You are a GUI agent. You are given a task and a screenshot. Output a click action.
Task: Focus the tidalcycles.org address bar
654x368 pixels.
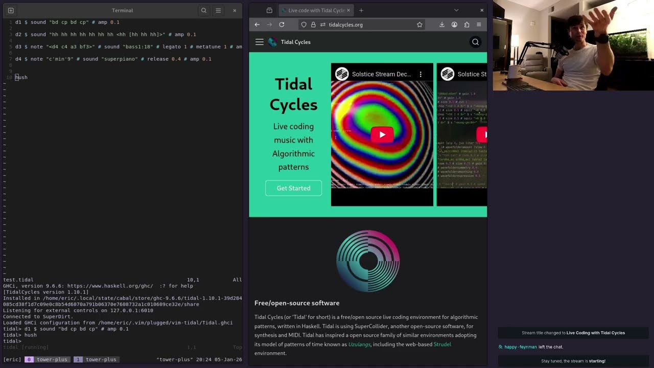pos(362,25)
